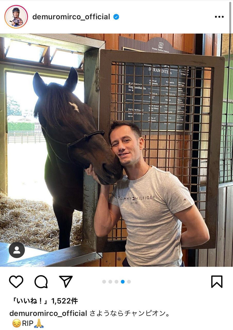The height and width of the screenshot is (330, 233).
Task: Open demuromirco_official username in header
Action: [71, 17]
